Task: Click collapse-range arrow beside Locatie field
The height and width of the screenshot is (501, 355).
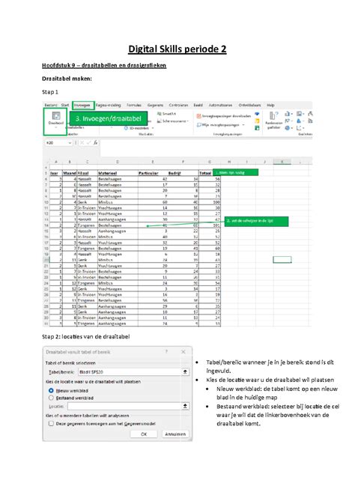Action: pyautogui.click(x=185, y=406)
